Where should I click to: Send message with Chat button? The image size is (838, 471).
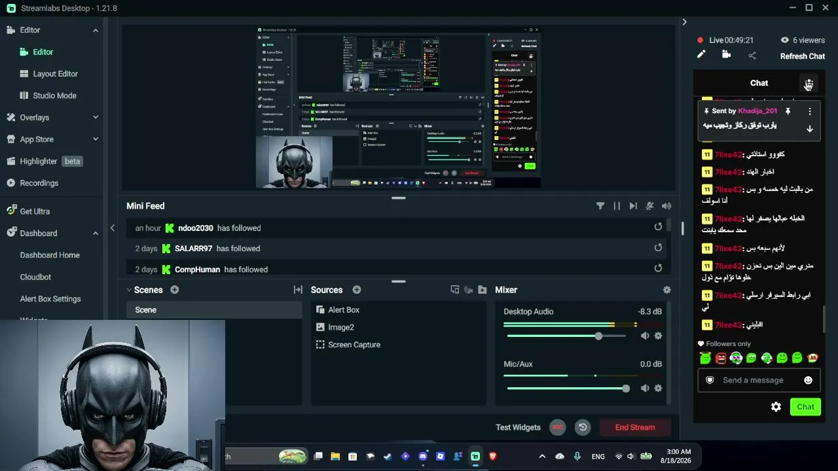(805, 407)
